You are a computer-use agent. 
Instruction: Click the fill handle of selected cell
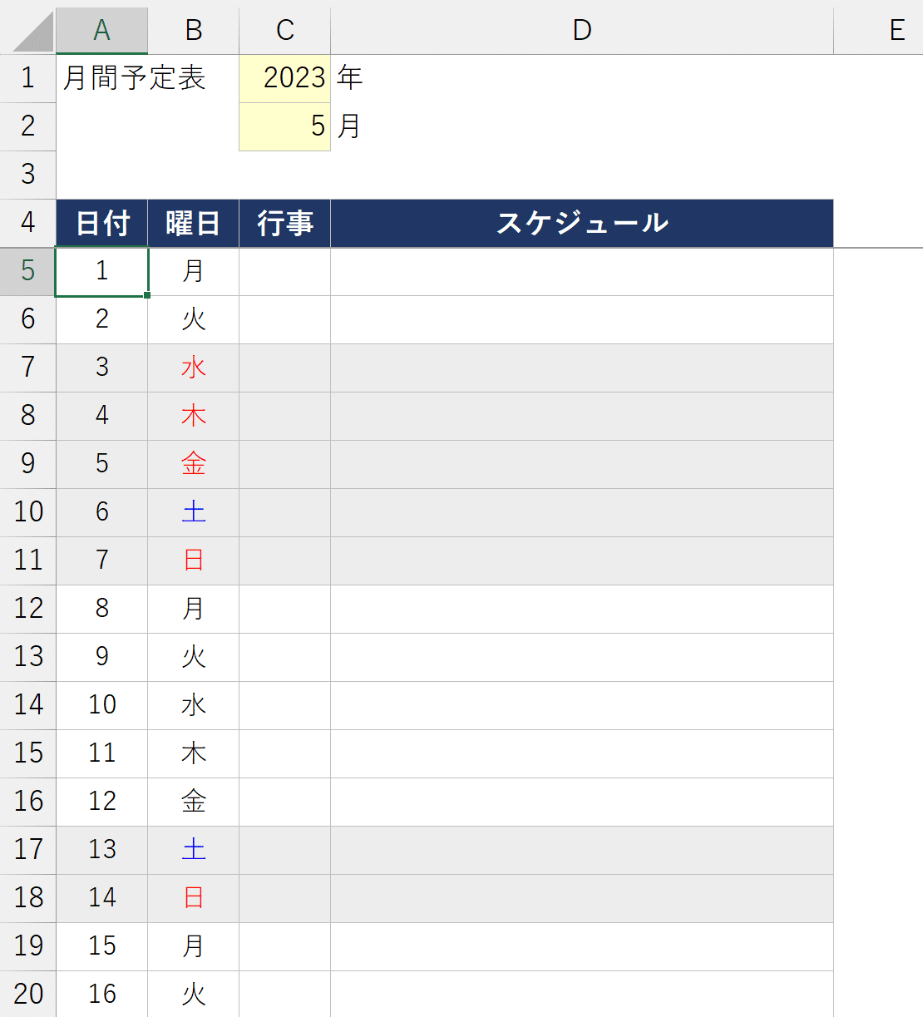(x=147, y=295)
